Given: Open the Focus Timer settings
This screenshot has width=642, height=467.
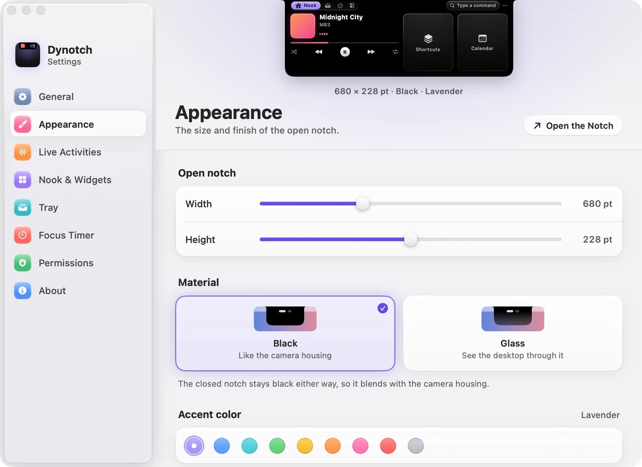Looking at the screenshot, I should coord(78,235).
